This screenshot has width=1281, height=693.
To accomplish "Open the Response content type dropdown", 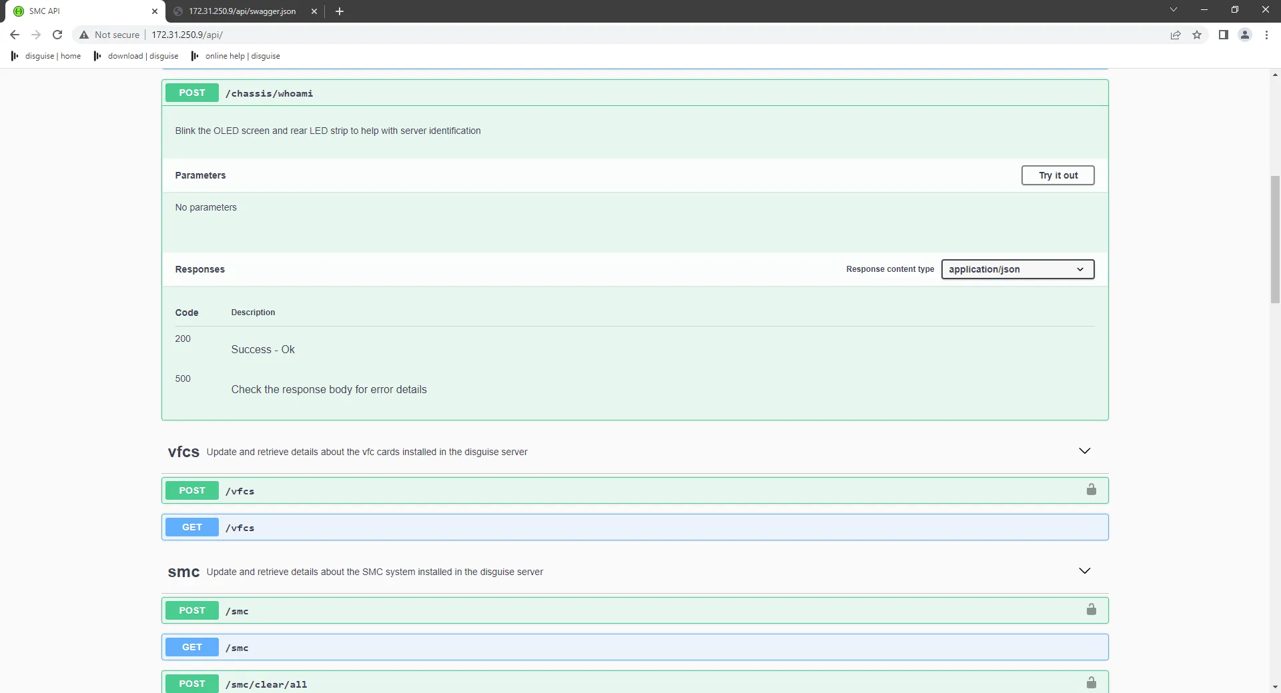I will coord(1016,269).
